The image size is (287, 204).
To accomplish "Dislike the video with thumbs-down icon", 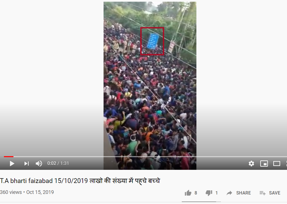I will (209, 193).
